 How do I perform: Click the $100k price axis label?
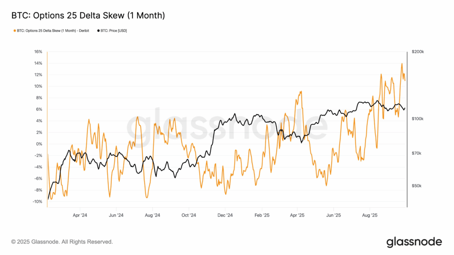[x=418, y=119]
